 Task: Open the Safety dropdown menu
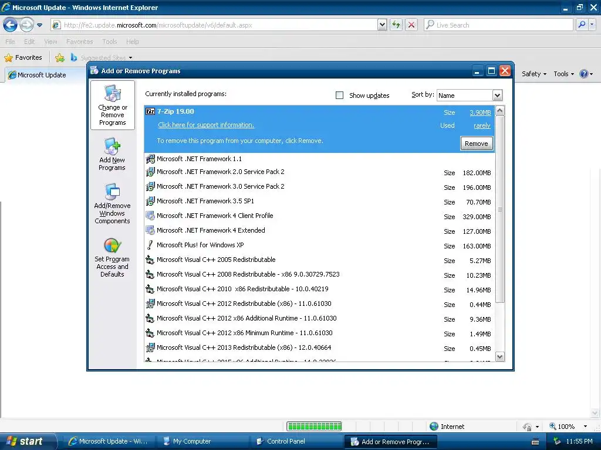534,74
